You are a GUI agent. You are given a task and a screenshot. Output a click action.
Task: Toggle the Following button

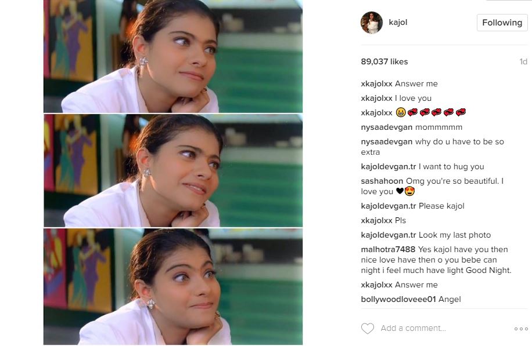(x=502, y=23)
